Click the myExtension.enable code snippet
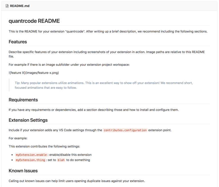This screenshot has width=219, height=187. 31,155
